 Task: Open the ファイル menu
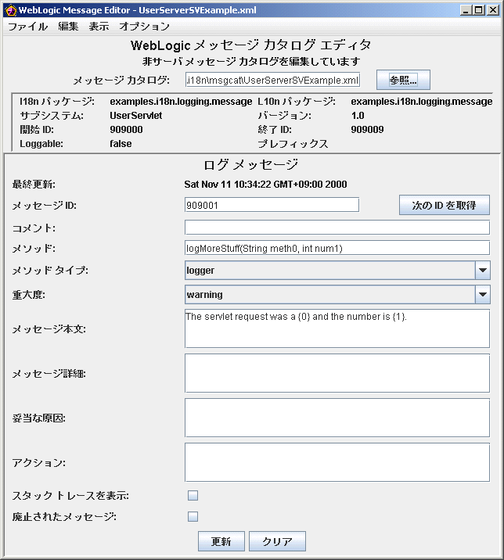(x=27, y=27)
